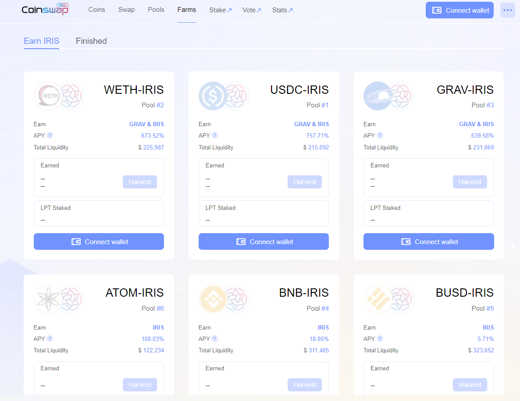Click IRIS icon in GRAV-IRIS card
The width and height of the screenshot is (520, 401).
(x=401, y=96)
